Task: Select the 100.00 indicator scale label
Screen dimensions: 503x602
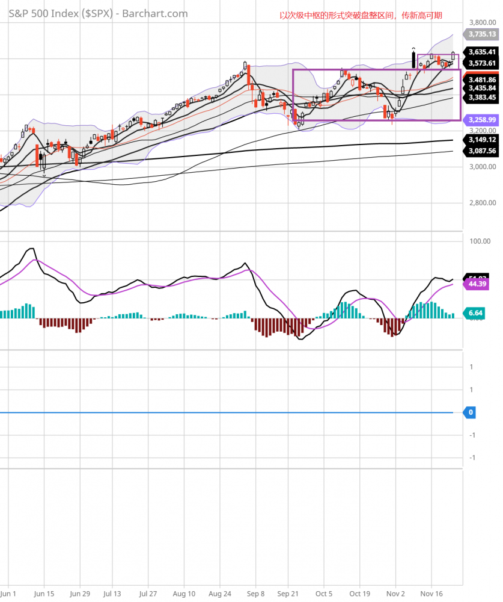Action: pos(480,241)
